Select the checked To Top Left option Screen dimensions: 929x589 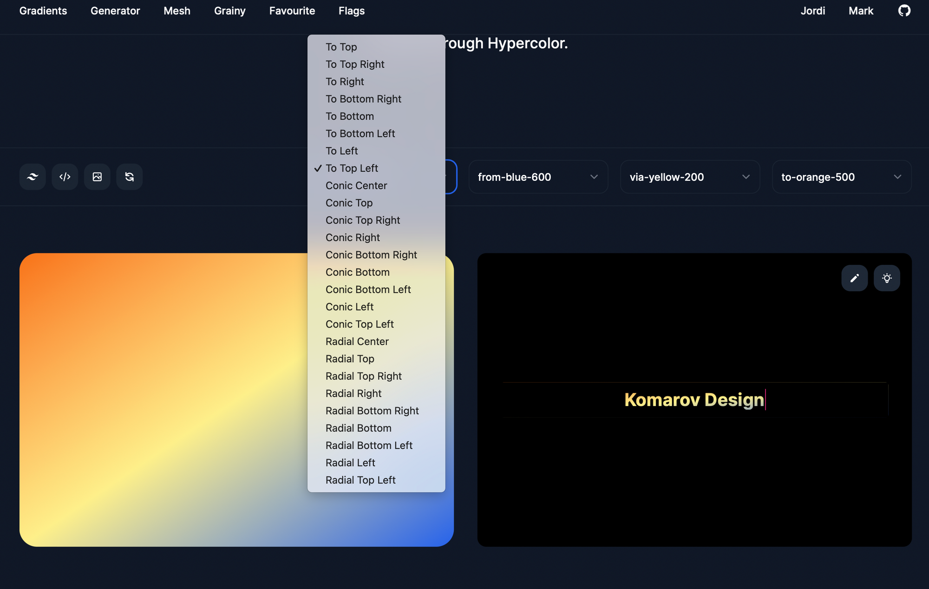tap(352, 168)
